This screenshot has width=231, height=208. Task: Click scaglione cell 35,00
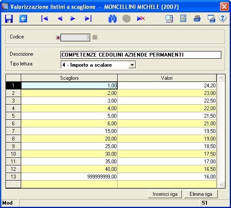pyautogui.click(x=69, y=162)
